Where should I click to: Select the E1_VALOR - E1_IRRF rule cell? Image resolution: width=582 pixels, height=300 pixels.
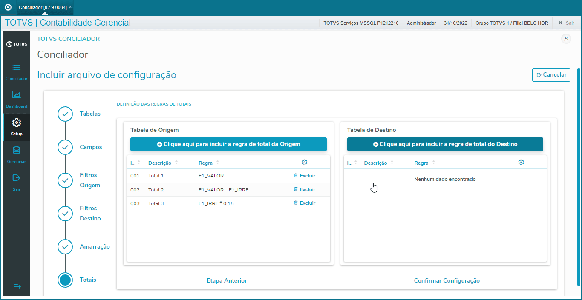223,190
